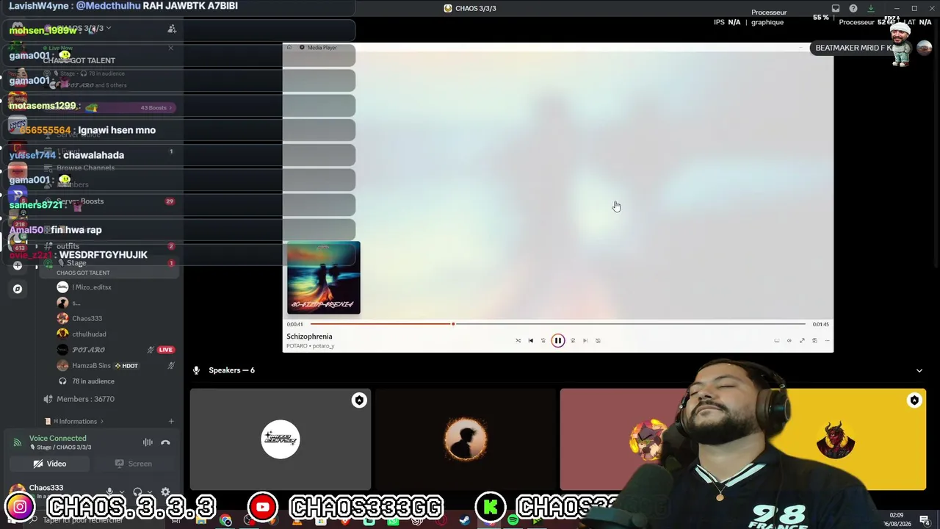Select the Mizo speaker tile avatar
Image resolution: width=940 pixels, height=529 pixels.
pos(281,439)
